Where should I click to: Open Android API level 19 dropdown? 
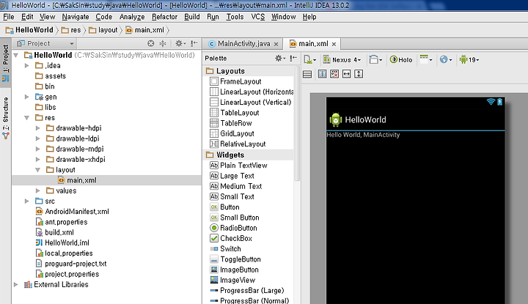tap(469, 60)
